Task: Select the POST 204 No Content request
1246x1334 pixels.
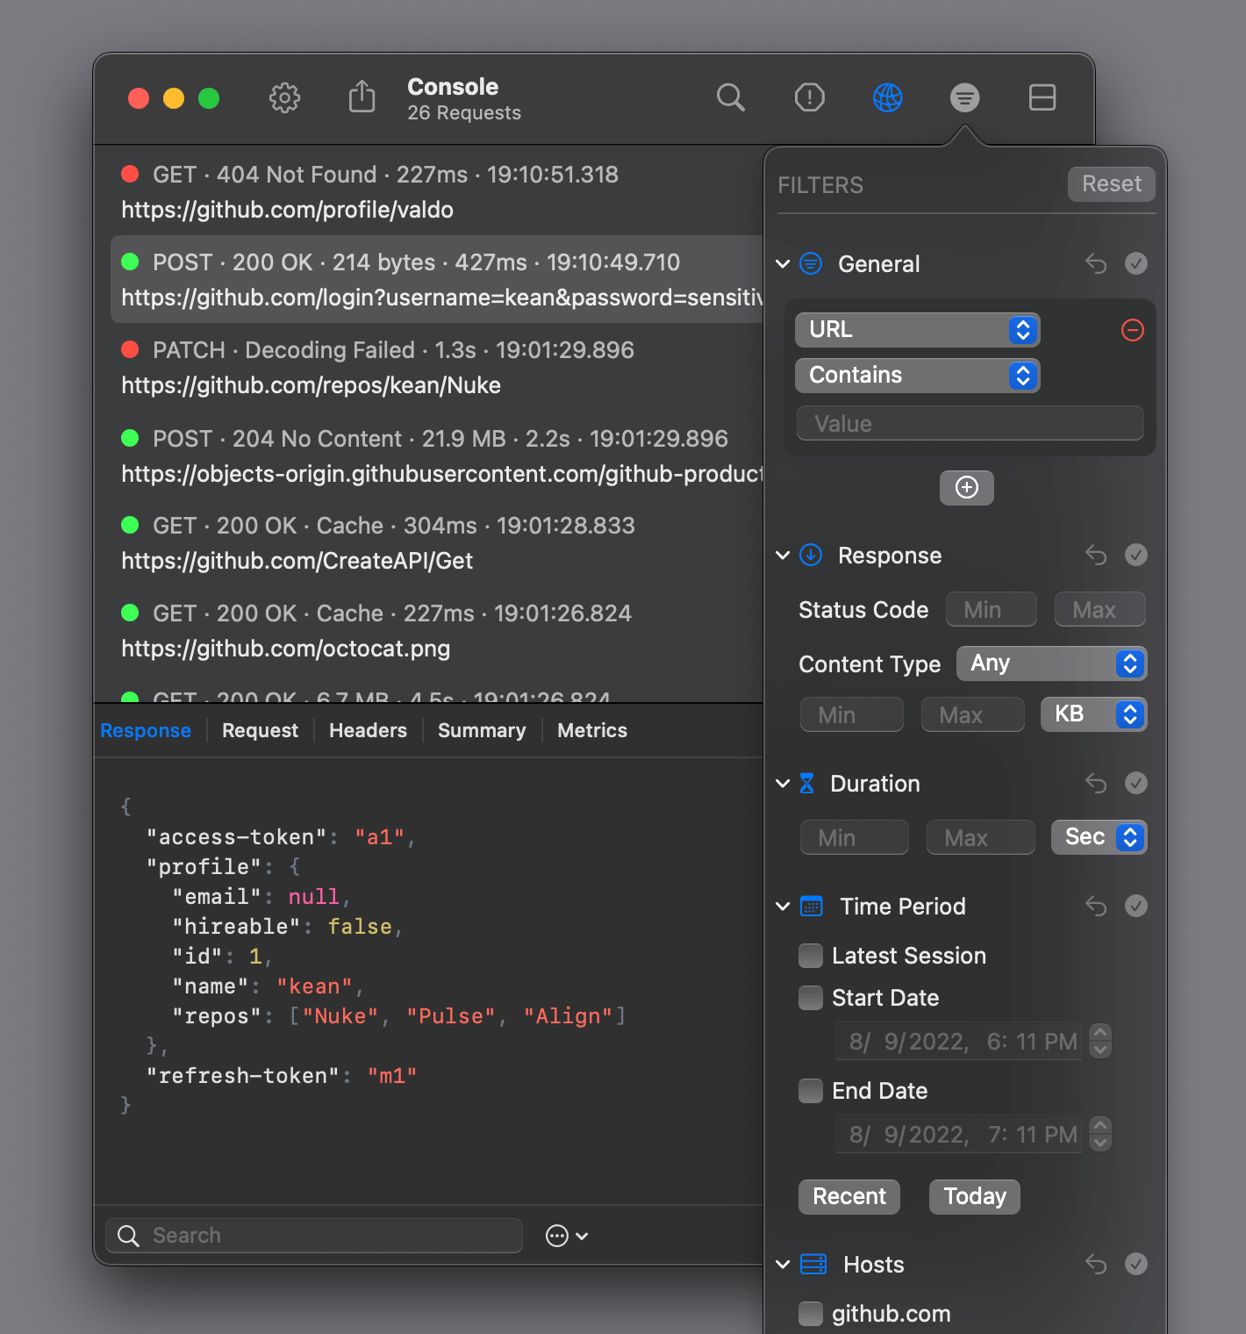Action: (437, 455)
